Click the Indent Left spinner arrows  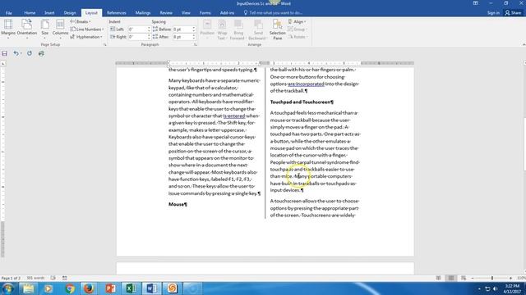tap(149, 29)
